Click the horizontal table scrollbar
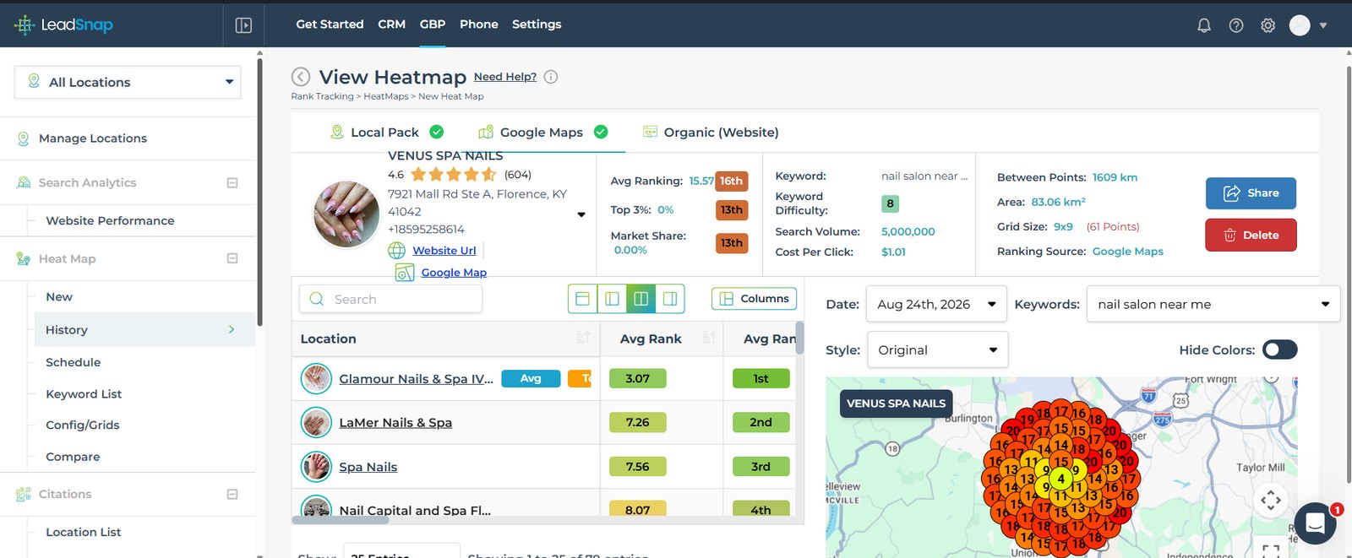 tap(341, 520)
